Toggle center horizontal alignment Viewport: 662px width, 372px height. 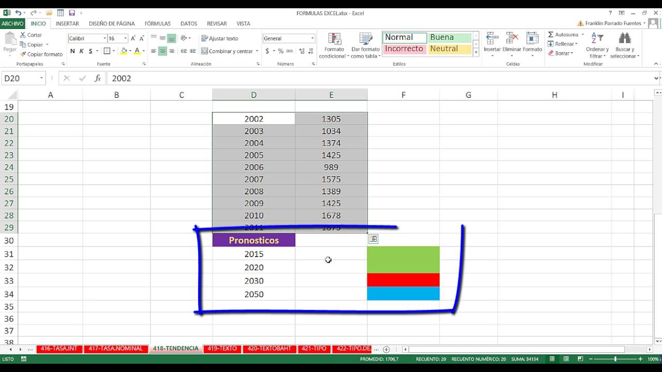pos(162,51)
